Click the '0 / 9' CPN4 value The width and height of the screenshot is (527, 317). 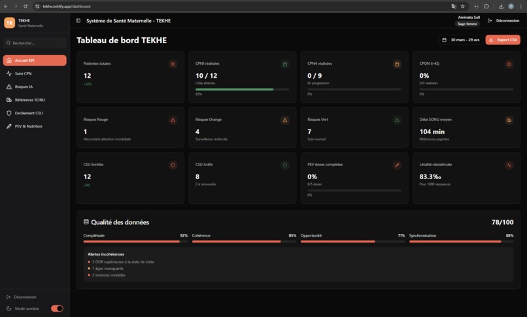[x=314, y=76]
